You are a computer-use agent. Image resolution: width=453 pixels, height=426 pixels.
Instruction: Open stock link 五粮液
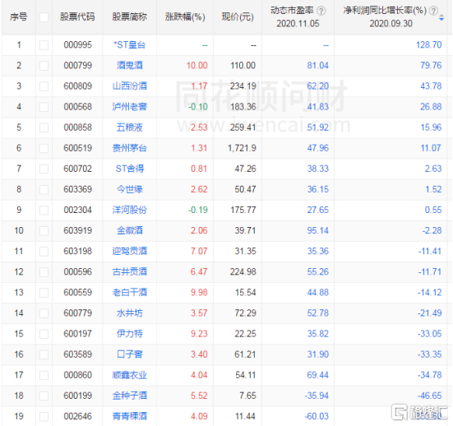(129, 127)
